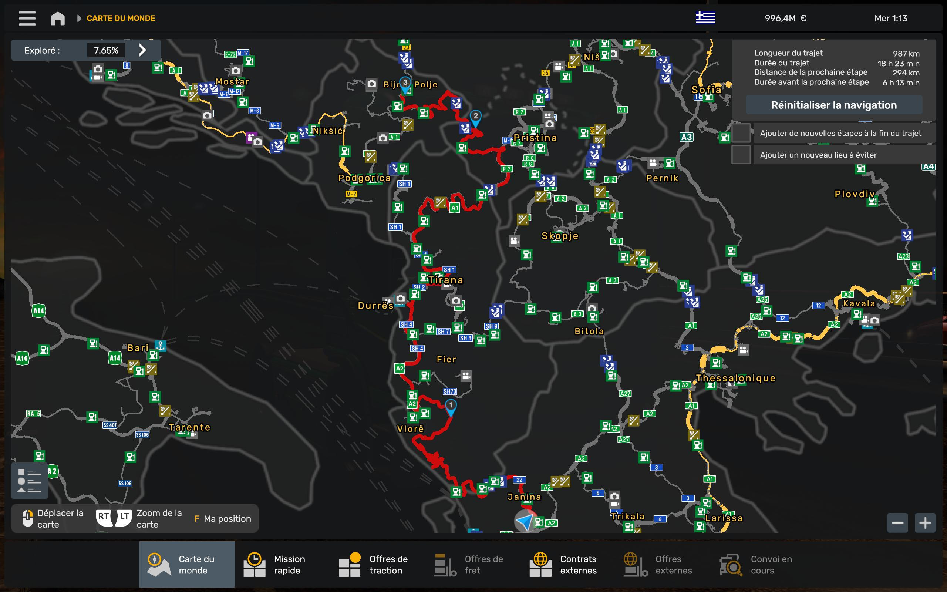
Task: Click Réinitialiser la navigation button
Action: coord(833,105)
